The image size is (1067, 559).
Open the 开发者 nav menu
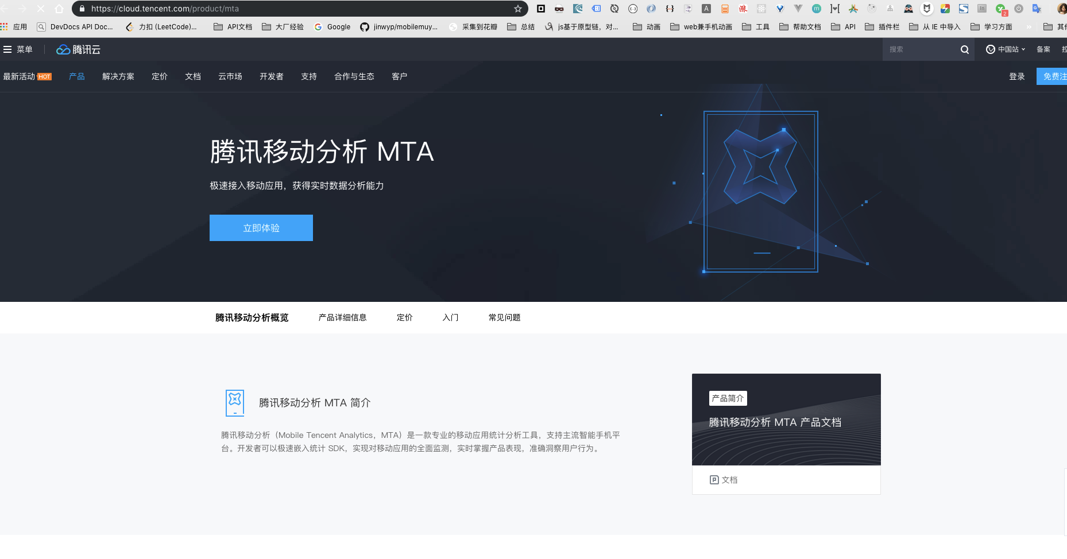click(x=272, y=76)
